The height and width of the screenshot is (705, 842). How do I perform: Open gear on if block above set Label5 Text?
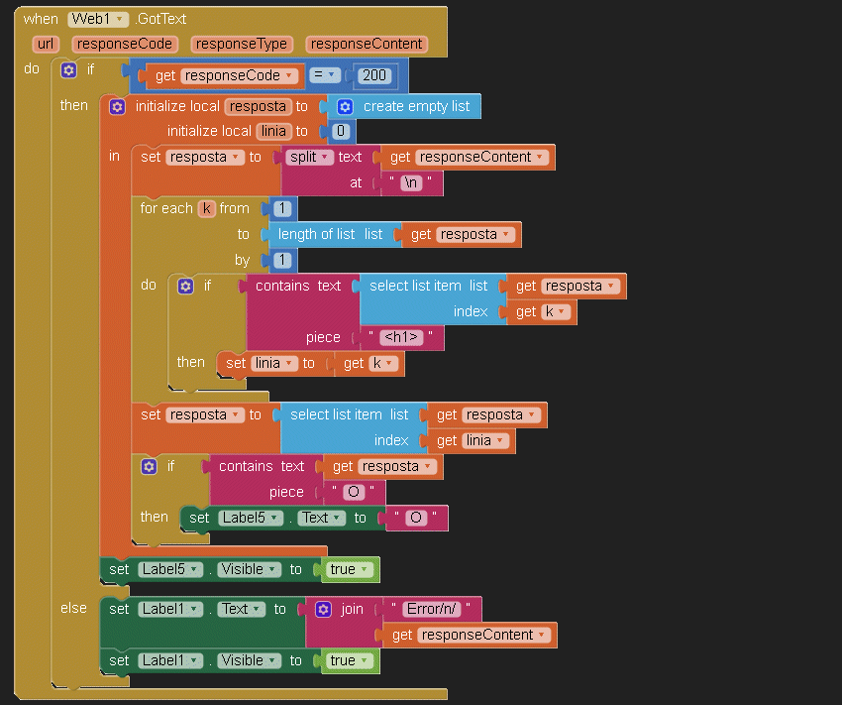point(149,466)
